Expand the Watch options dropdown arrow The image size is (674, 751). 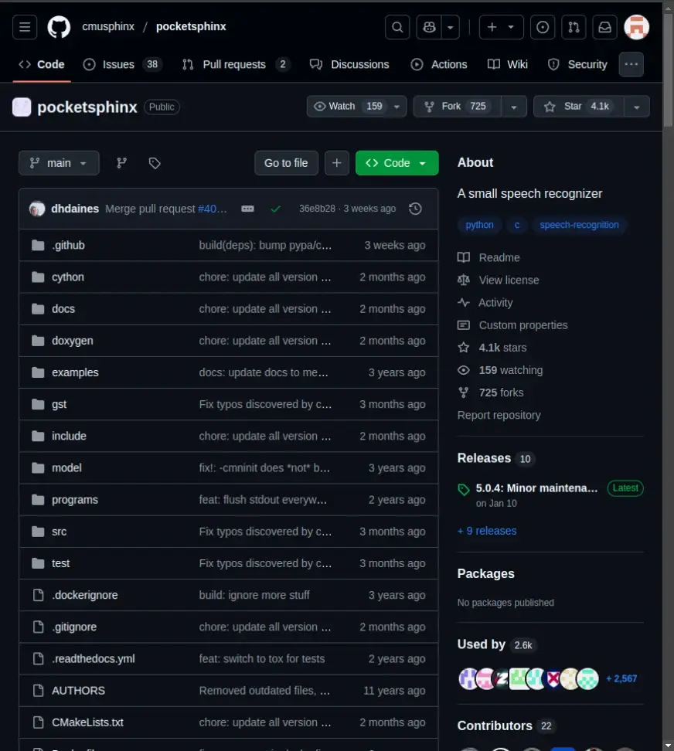pyautogui.click(x=397, y=107)
